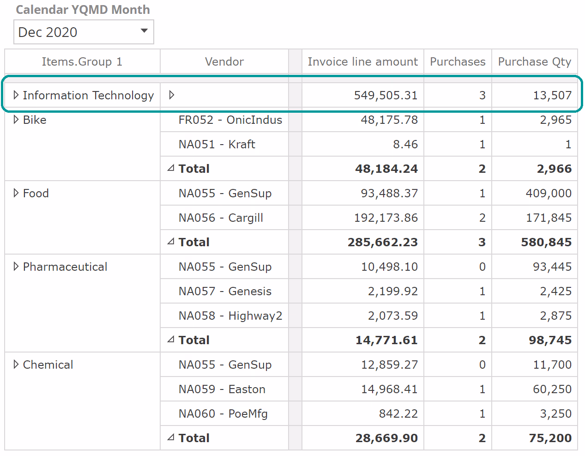Select the NA056 - Cargill vendor cell
Screen dimensions: 585x456
(x=221, y=218)
